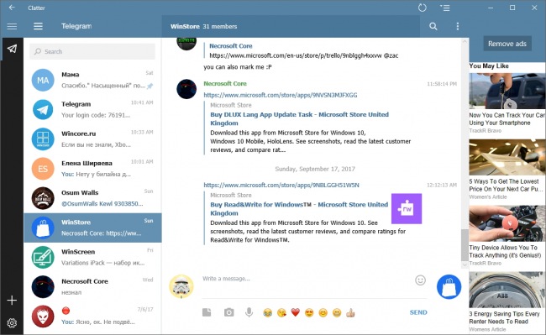Open the emoji picker smiley icon
This screenshot has width=546, height=335.
click(x=420, y=280)
